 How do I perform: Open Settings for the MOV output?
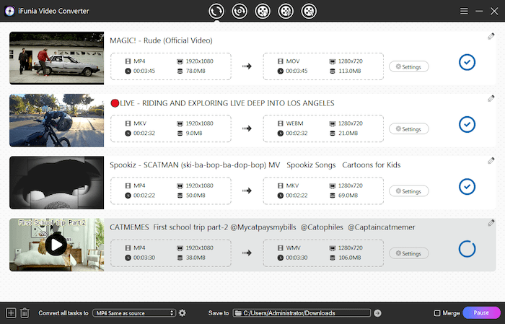(409, 66)
